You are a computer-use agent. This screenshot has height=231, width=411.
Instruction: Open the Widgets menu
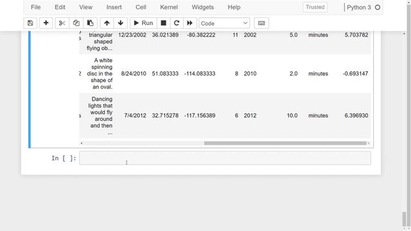pyautogui.click(x=203, y=7)
